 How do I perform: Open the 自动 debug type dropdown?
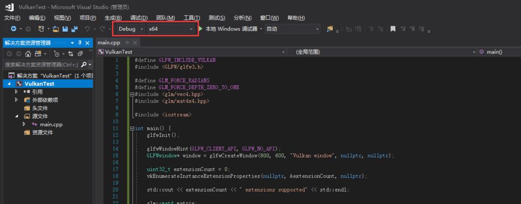point(292,29)
